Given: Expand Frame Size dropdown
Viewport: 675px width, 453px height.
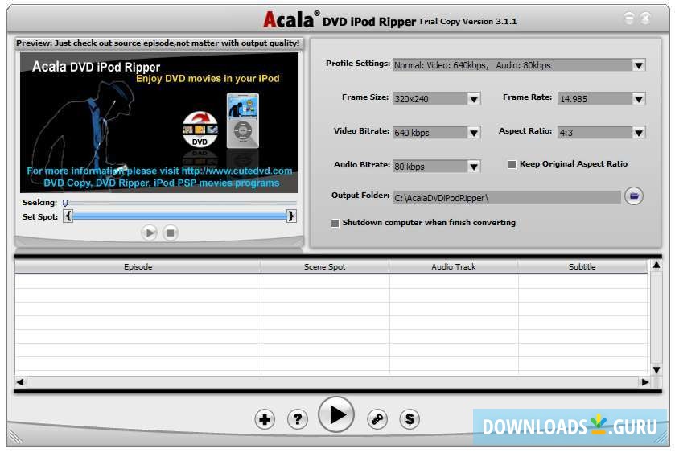Looking at the screenshot, I should click(474, 99).
